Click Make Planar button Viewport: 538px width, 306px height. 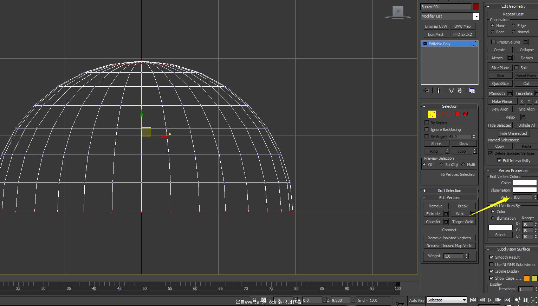pyautogui.click(x=502, y=101)
